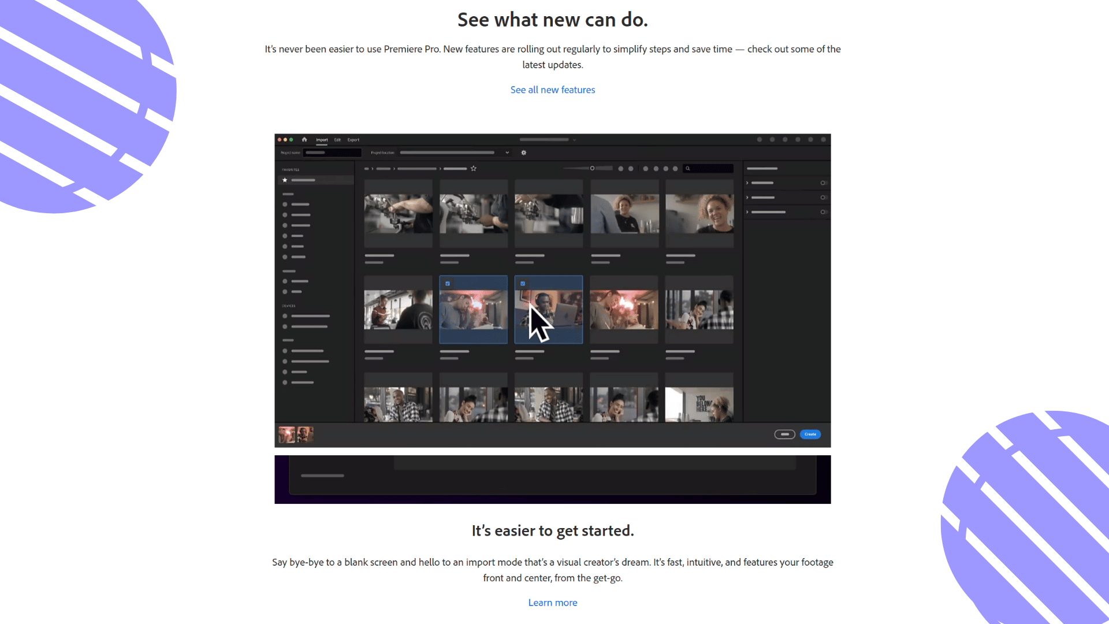
Task: Select the unchecked pink-lit man clip
Action: tap(624, 310)
